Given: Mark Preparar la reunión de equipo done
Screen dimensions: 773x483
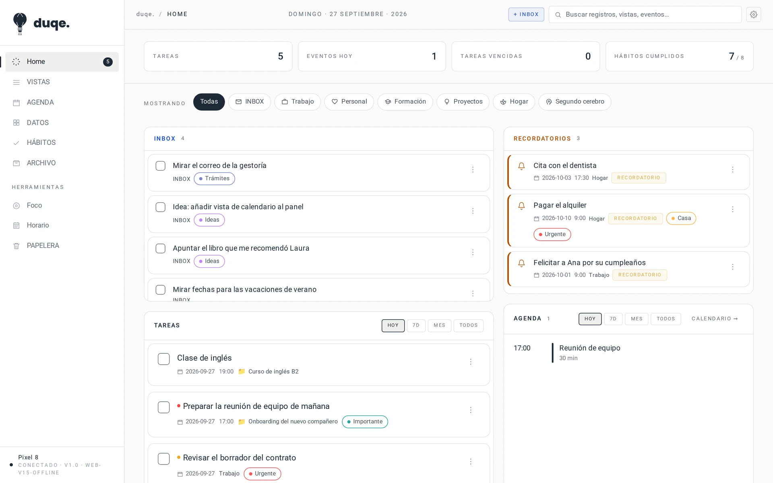Looking at the screenshot, I should (x=163, y=407).
